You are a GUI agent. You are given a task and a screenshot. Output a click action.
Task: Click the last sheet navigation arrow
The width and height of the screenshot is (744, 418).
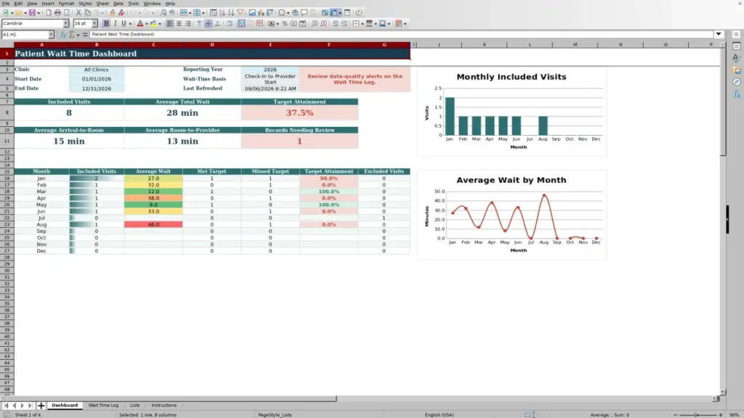coord(30,405)
